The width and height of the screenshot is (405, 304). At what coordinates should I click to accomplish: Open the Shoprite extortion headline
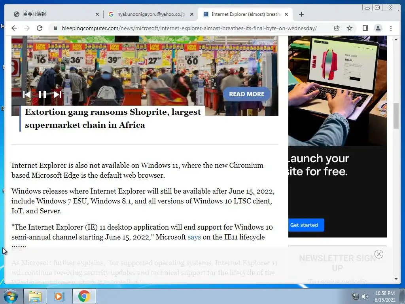(113, 118)
